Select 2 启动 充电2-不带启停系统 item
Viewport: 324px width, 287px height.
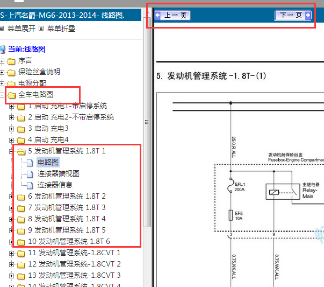coord(71,117)
